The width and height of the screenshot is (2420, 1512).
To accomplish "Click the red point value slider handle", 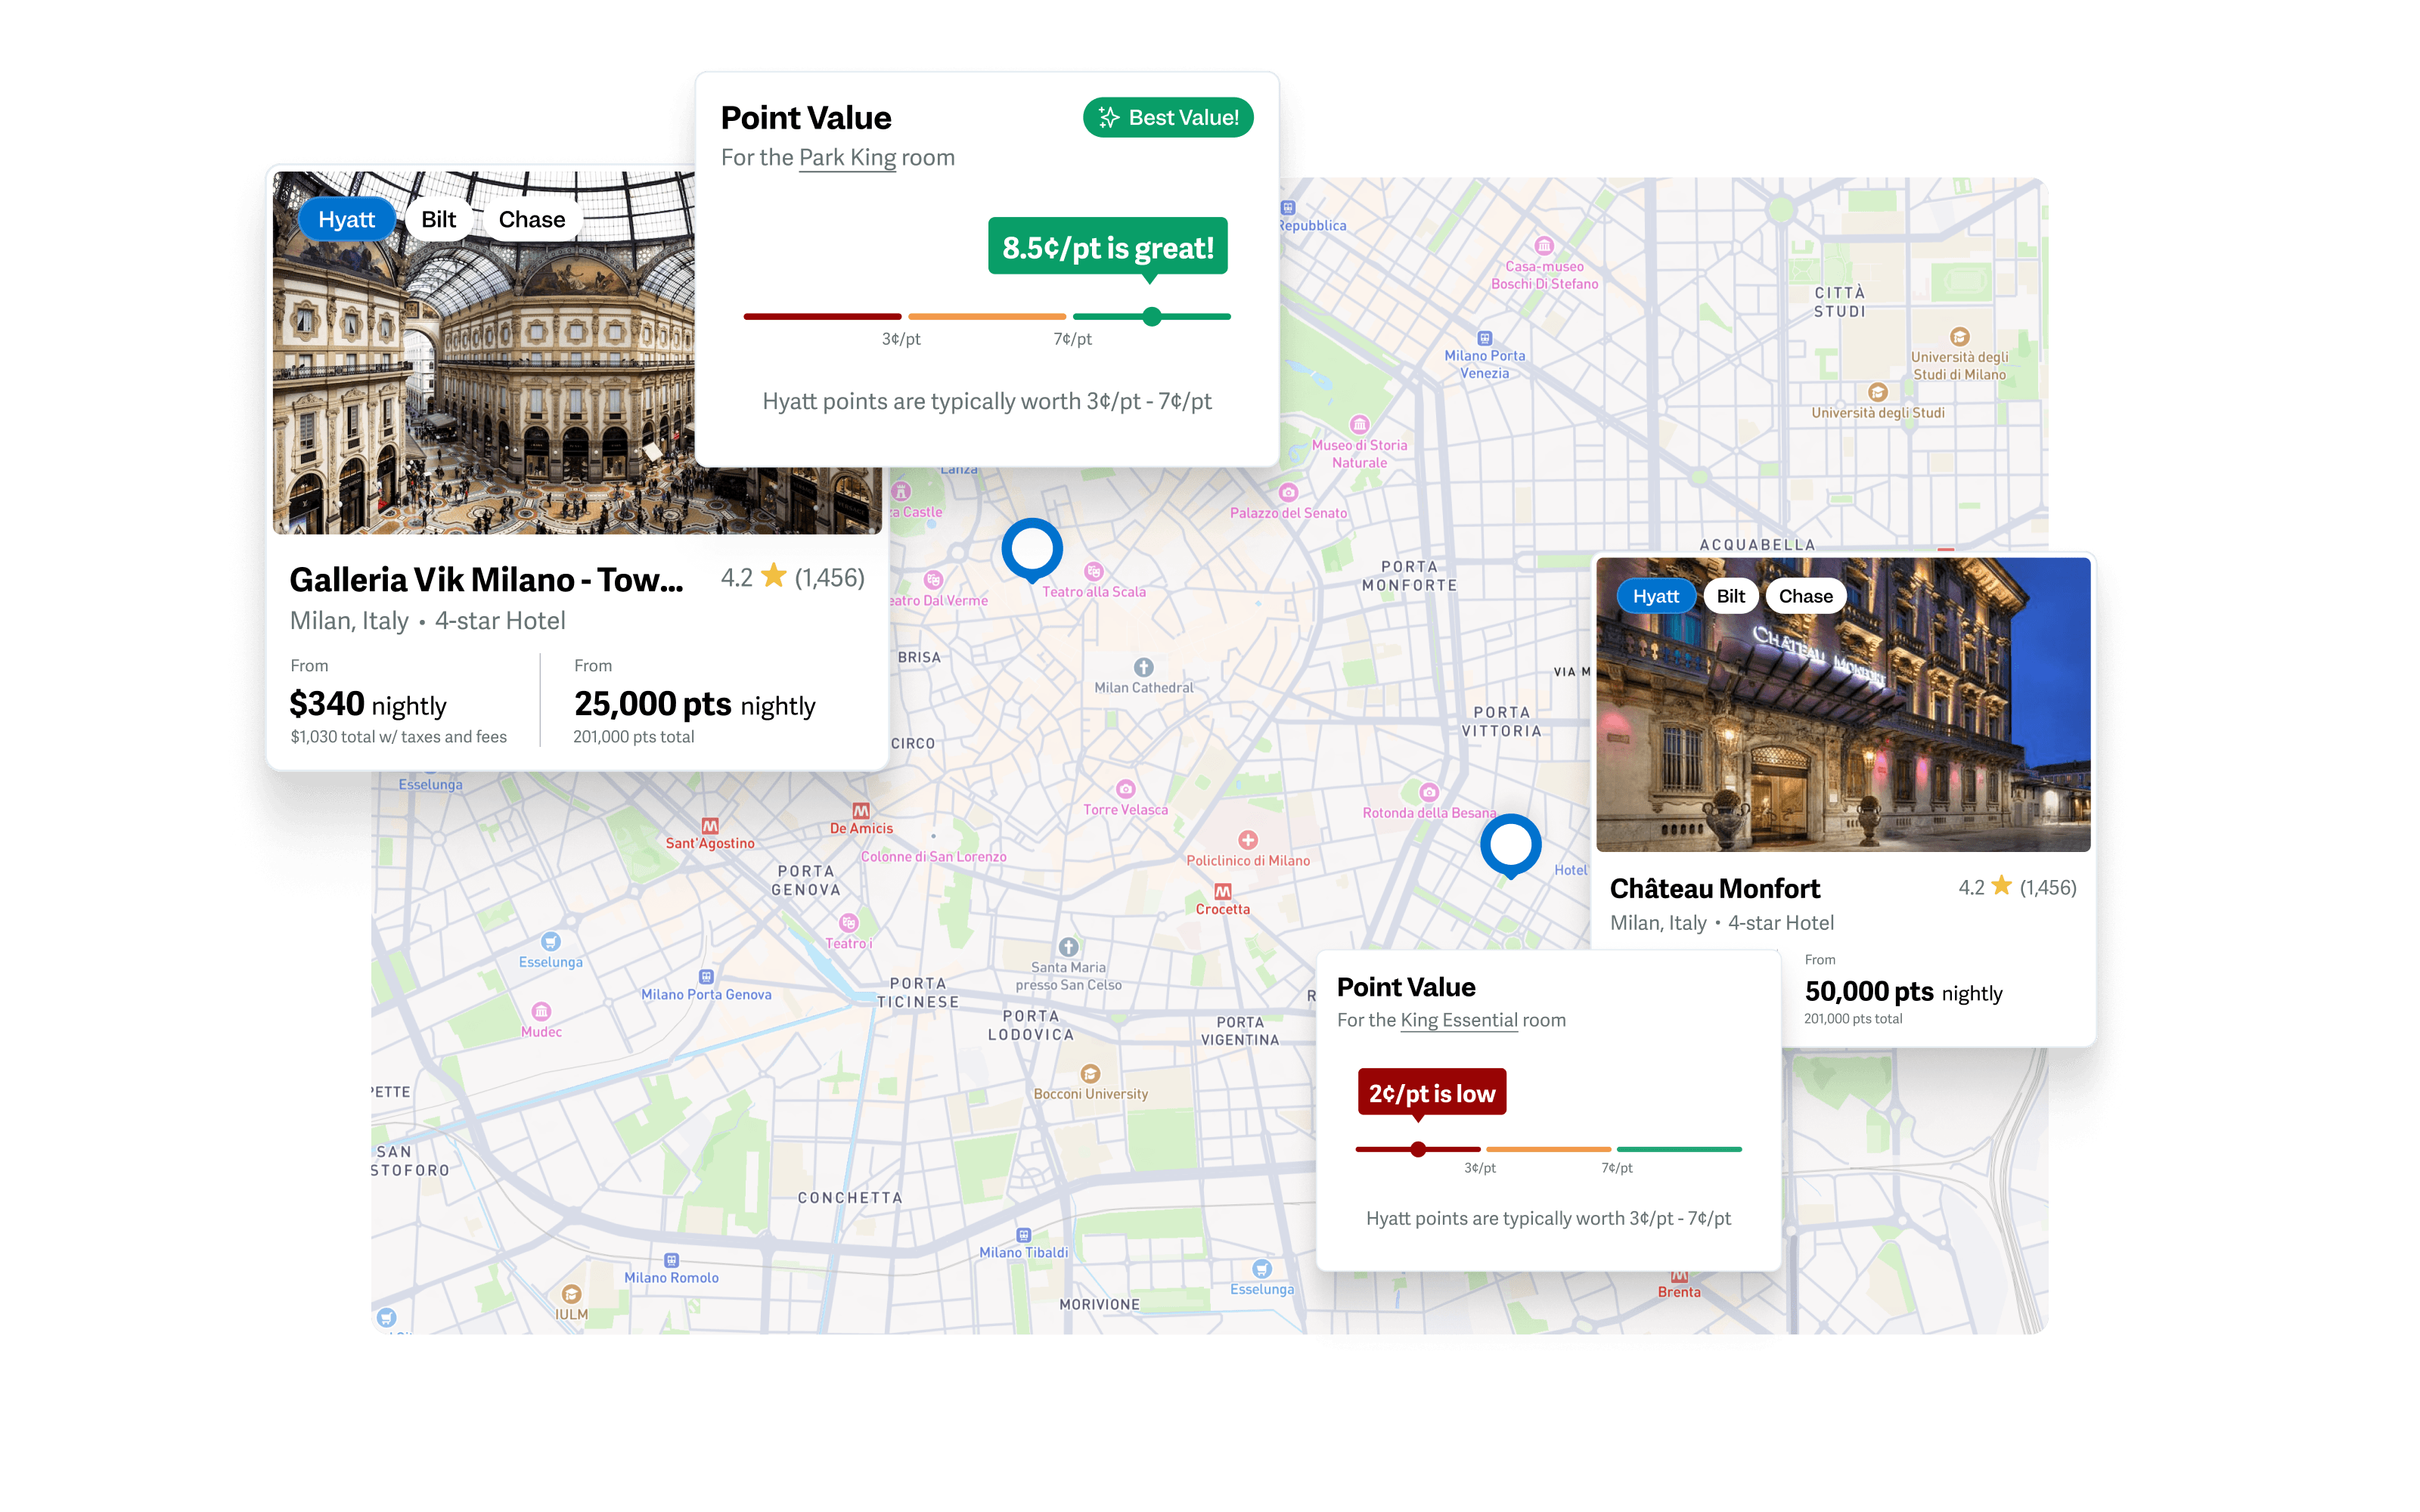I will pyautogui.click(x=1418, y=1149).
